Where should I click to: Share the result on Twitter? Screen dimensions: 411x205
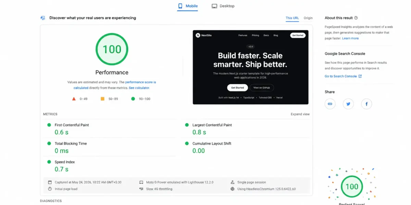point(348,104)
